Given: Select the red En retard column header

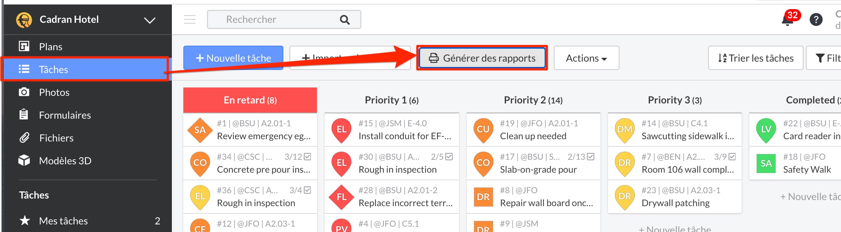Looking at the screenshot, I should pyautogui.click(x=250, y=100).
